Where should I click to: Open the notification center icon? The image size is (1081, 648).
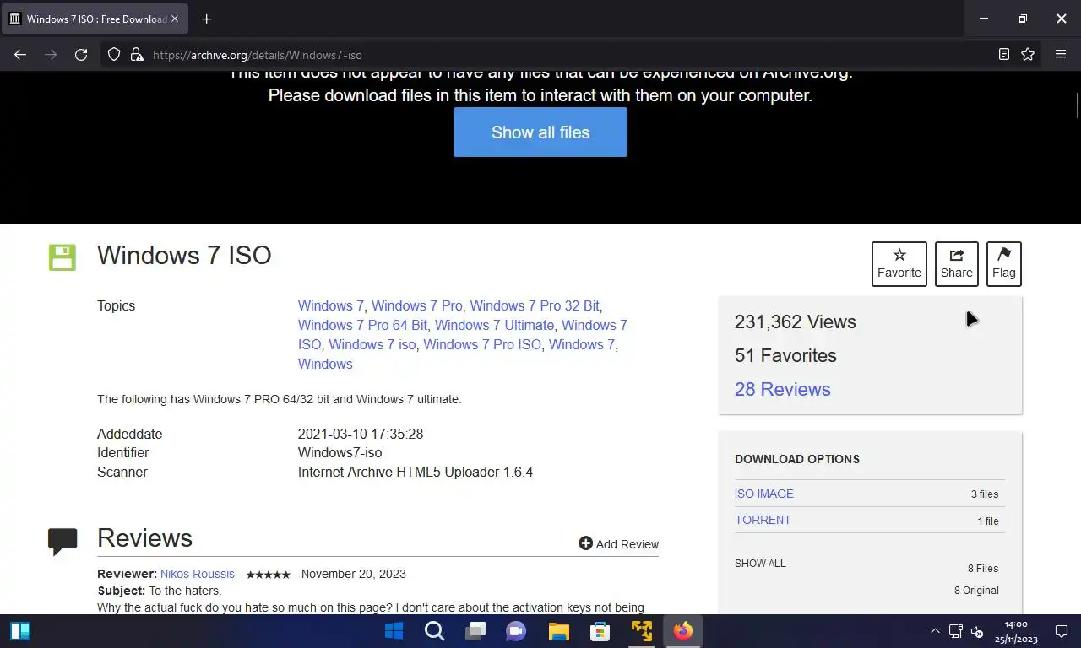point(1062,631)
